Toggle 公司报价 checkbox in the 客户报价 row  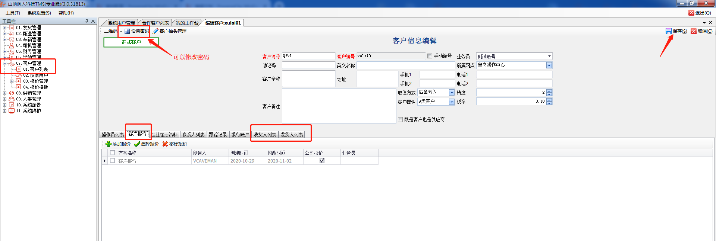pos(322,161)
